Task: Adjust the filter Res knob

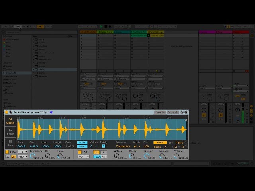Action: pyautogui.click(x=48, y=156)
